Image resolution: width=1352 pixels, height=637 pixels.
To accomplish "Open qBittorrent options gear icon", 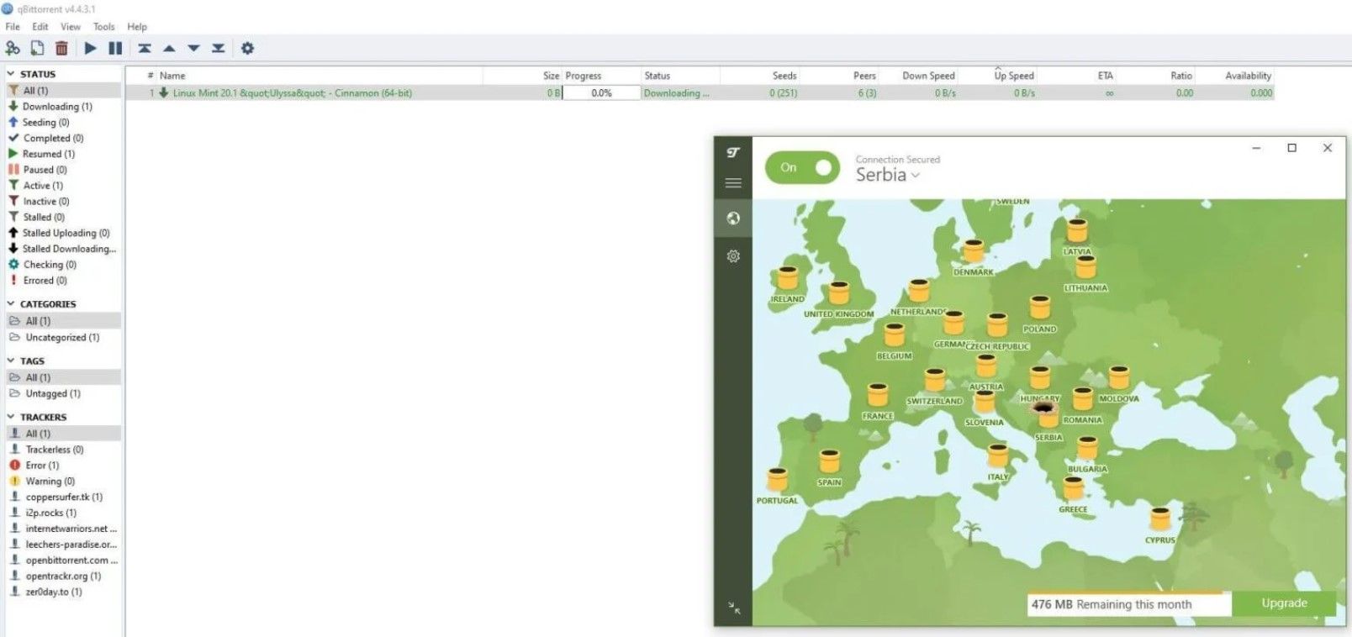I will tap(247, 48).
